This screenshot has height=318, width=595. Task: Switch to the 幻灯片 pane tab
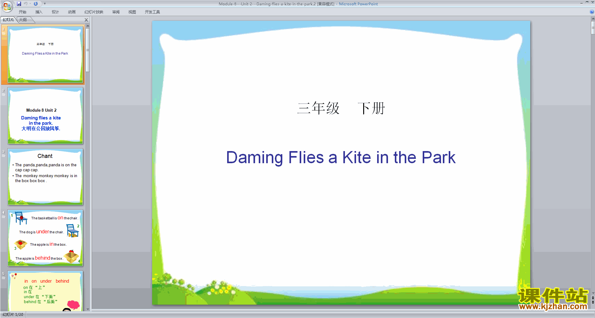8,20
